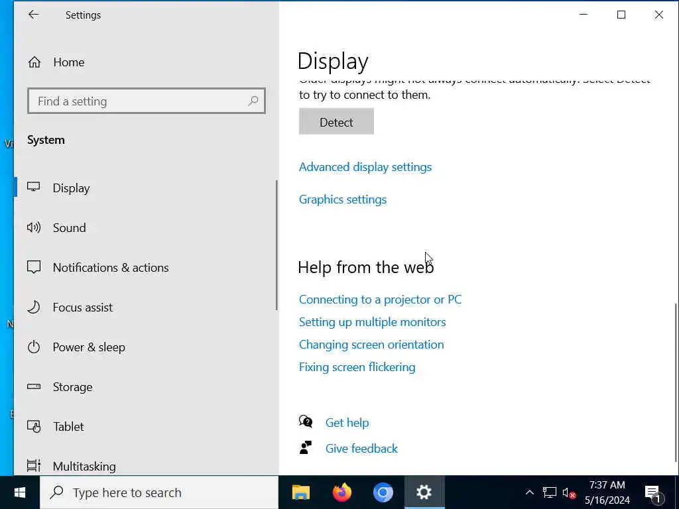
Task: Focus the Find a setting search box
Action: point(147,101)
